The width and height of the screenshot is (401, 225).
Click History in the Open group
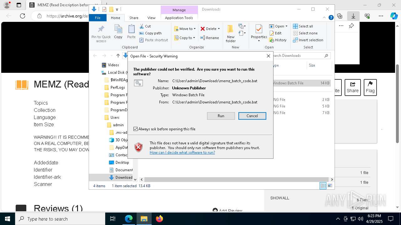click(x=278, y=40)
